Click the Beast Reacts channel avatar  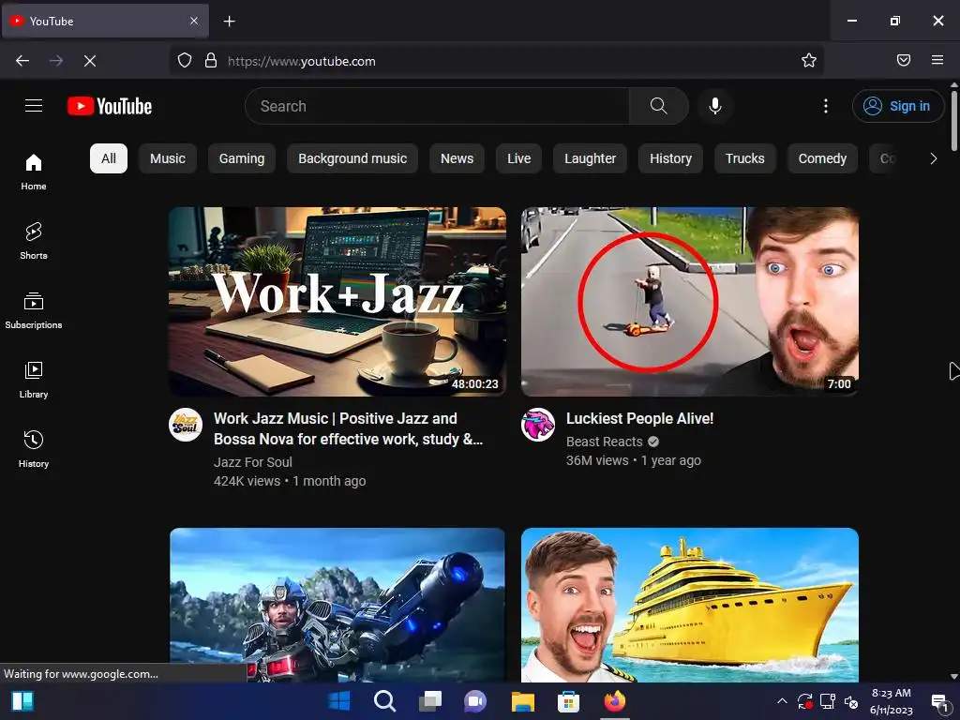coord(537,425)
